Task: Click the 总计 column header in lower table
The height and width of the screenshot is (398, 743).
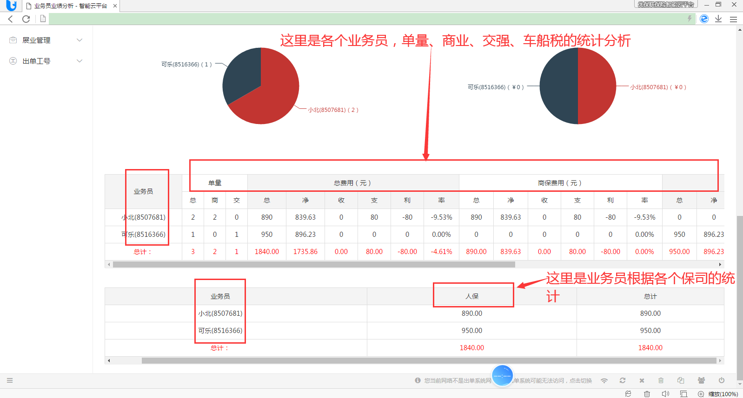Action: coord(650,296)
